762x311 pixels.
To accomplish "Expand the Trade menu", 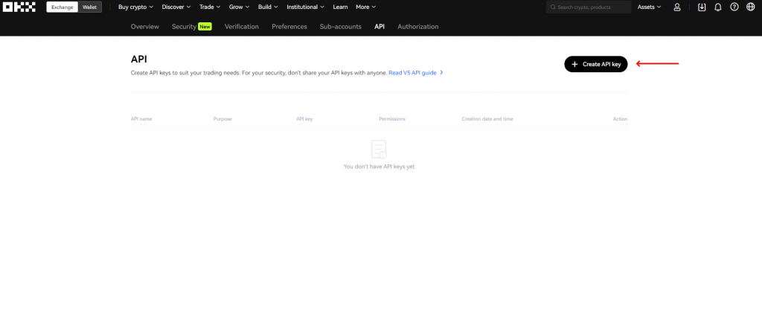I will tap(210, 7).
